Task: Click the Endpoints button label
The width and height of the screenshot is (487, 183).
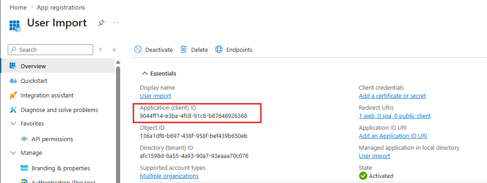Action: point(239,50)
